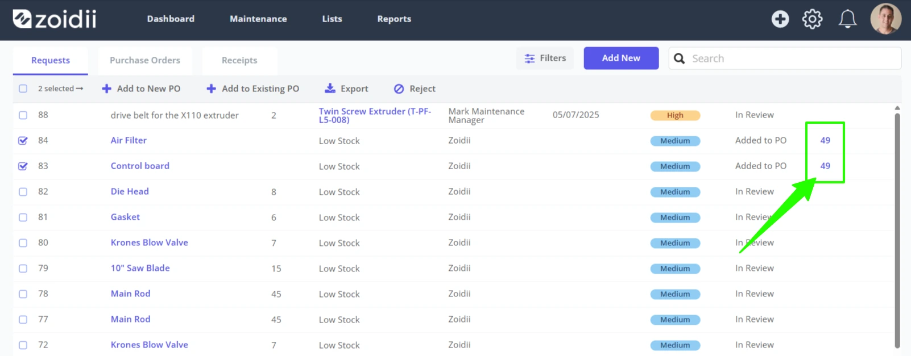
Task: Click the plus circle icon in header
Action: (780, 19)
